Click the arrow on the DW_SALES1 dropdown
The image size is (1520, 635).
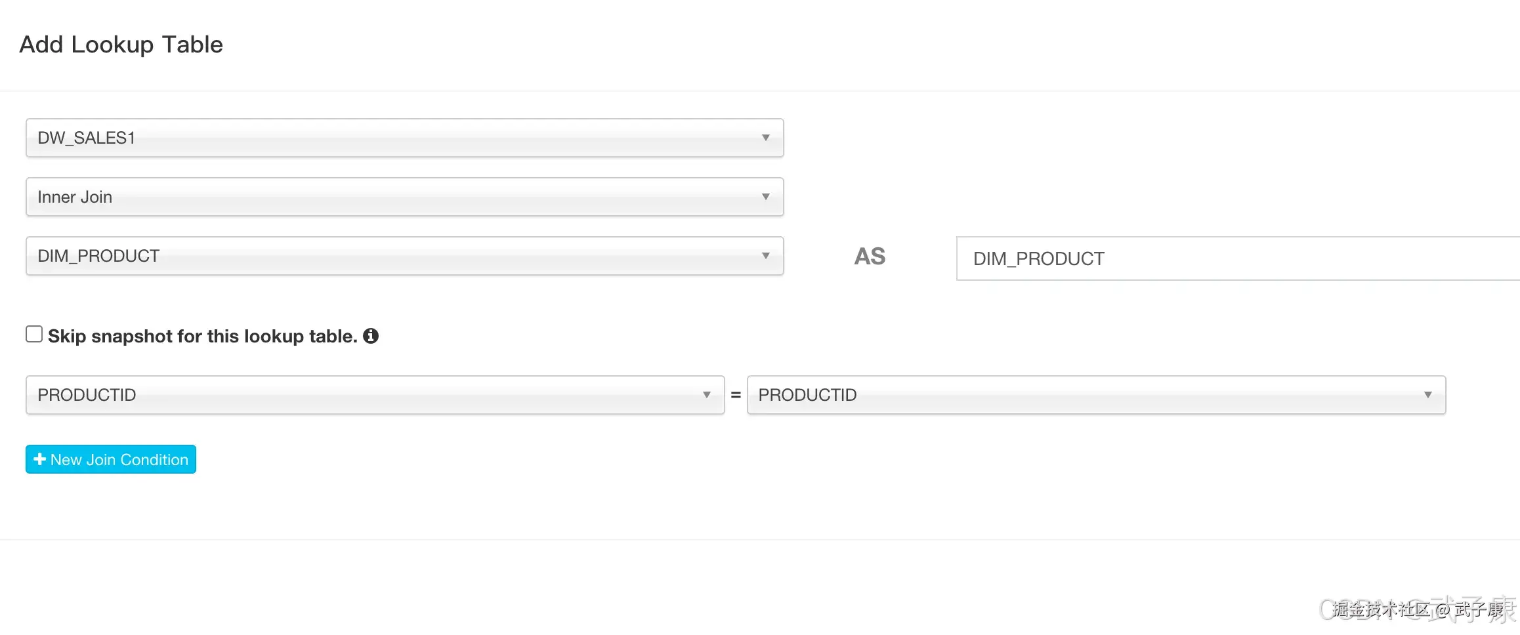coord(765,138)
